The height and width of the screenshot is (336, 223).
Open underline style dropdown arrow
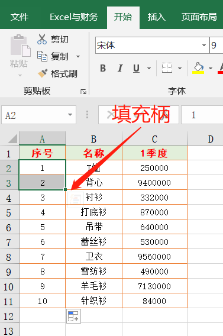click(149, 69)
